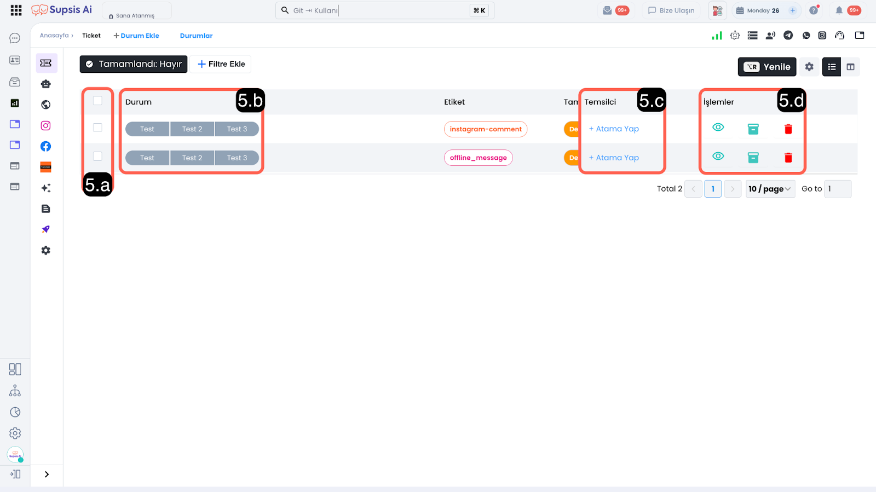Click the Go to page input field
Image resolution: width=876 pixels, height=492 pixels.
tap(837, 189)
